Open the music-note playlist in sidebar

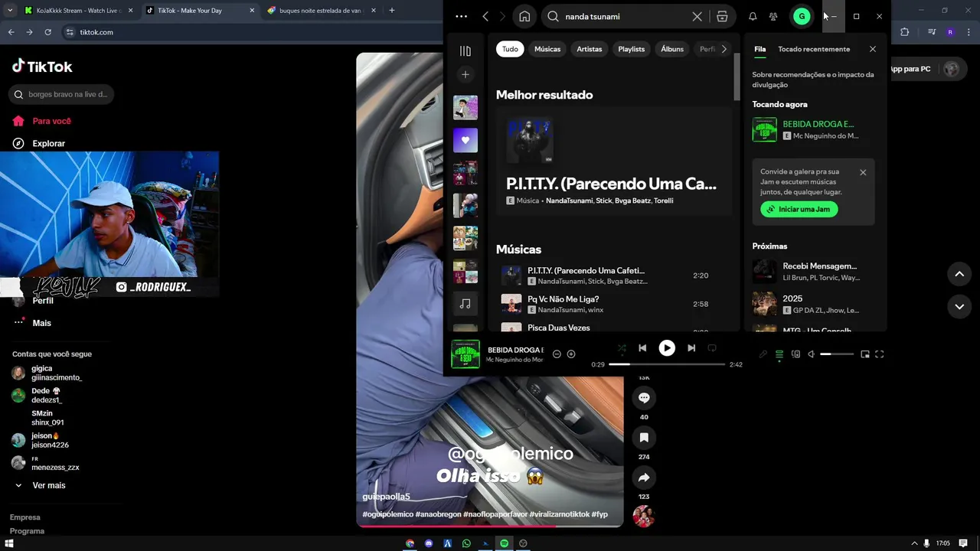coord(465,304)
